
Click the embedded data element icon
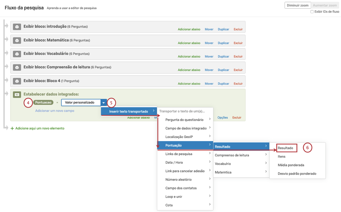(17, 94)
